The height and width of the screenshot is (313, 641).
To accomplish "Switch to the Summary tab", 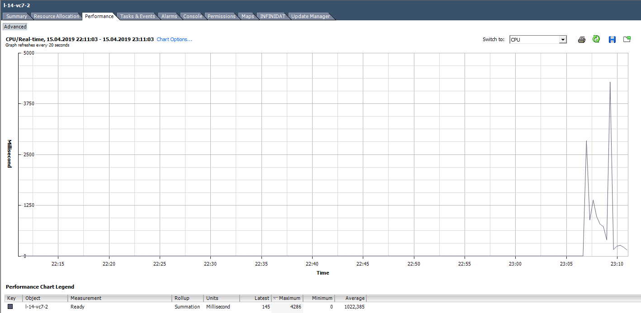I will (16, 16).
